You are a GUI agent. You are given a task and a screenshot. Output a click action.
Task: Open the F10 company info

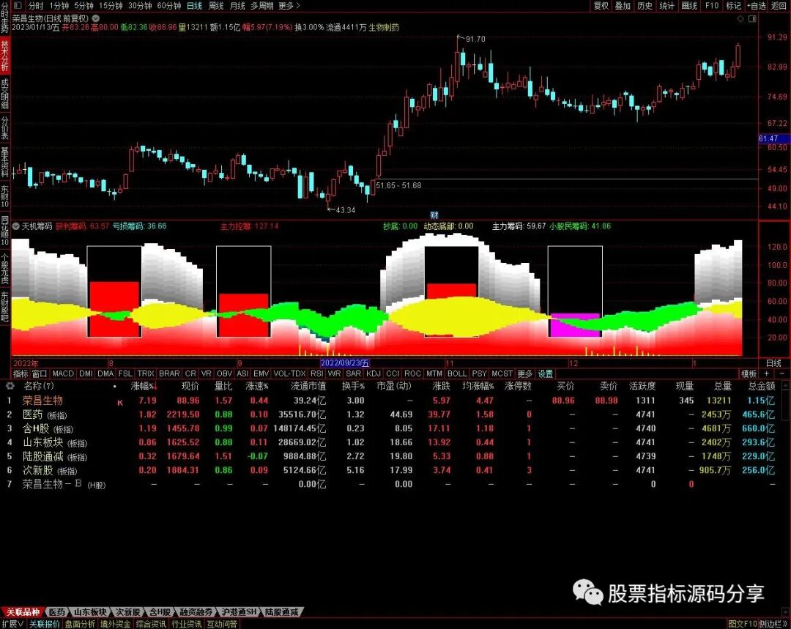[712, 6]
